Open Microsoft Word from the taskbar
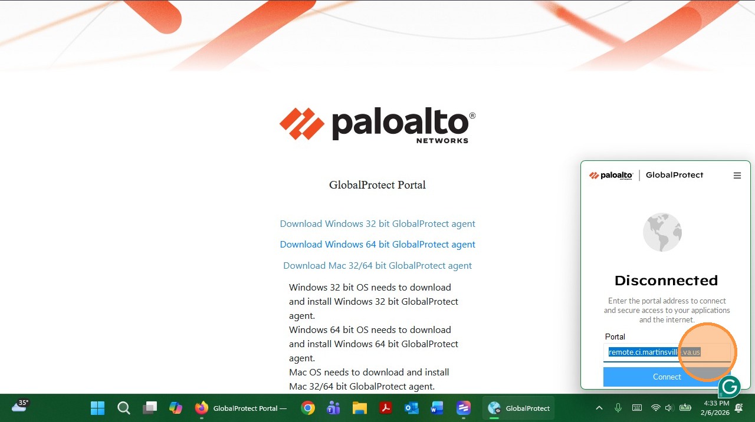Viewport: 755px width, 422px height. [x=437, y=408]
